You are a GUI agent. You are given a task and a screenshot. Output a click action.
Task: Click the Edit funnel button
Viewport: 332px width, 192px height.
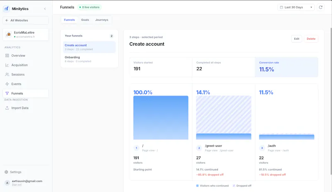pyautogui.click(x=296, y=39)
